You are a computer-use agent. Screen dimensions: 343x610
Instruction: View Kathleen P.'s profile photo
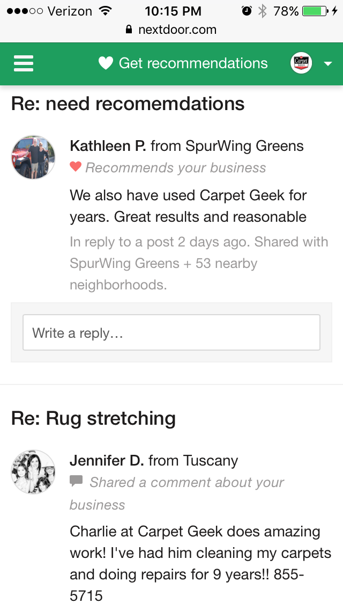[33, 157]
